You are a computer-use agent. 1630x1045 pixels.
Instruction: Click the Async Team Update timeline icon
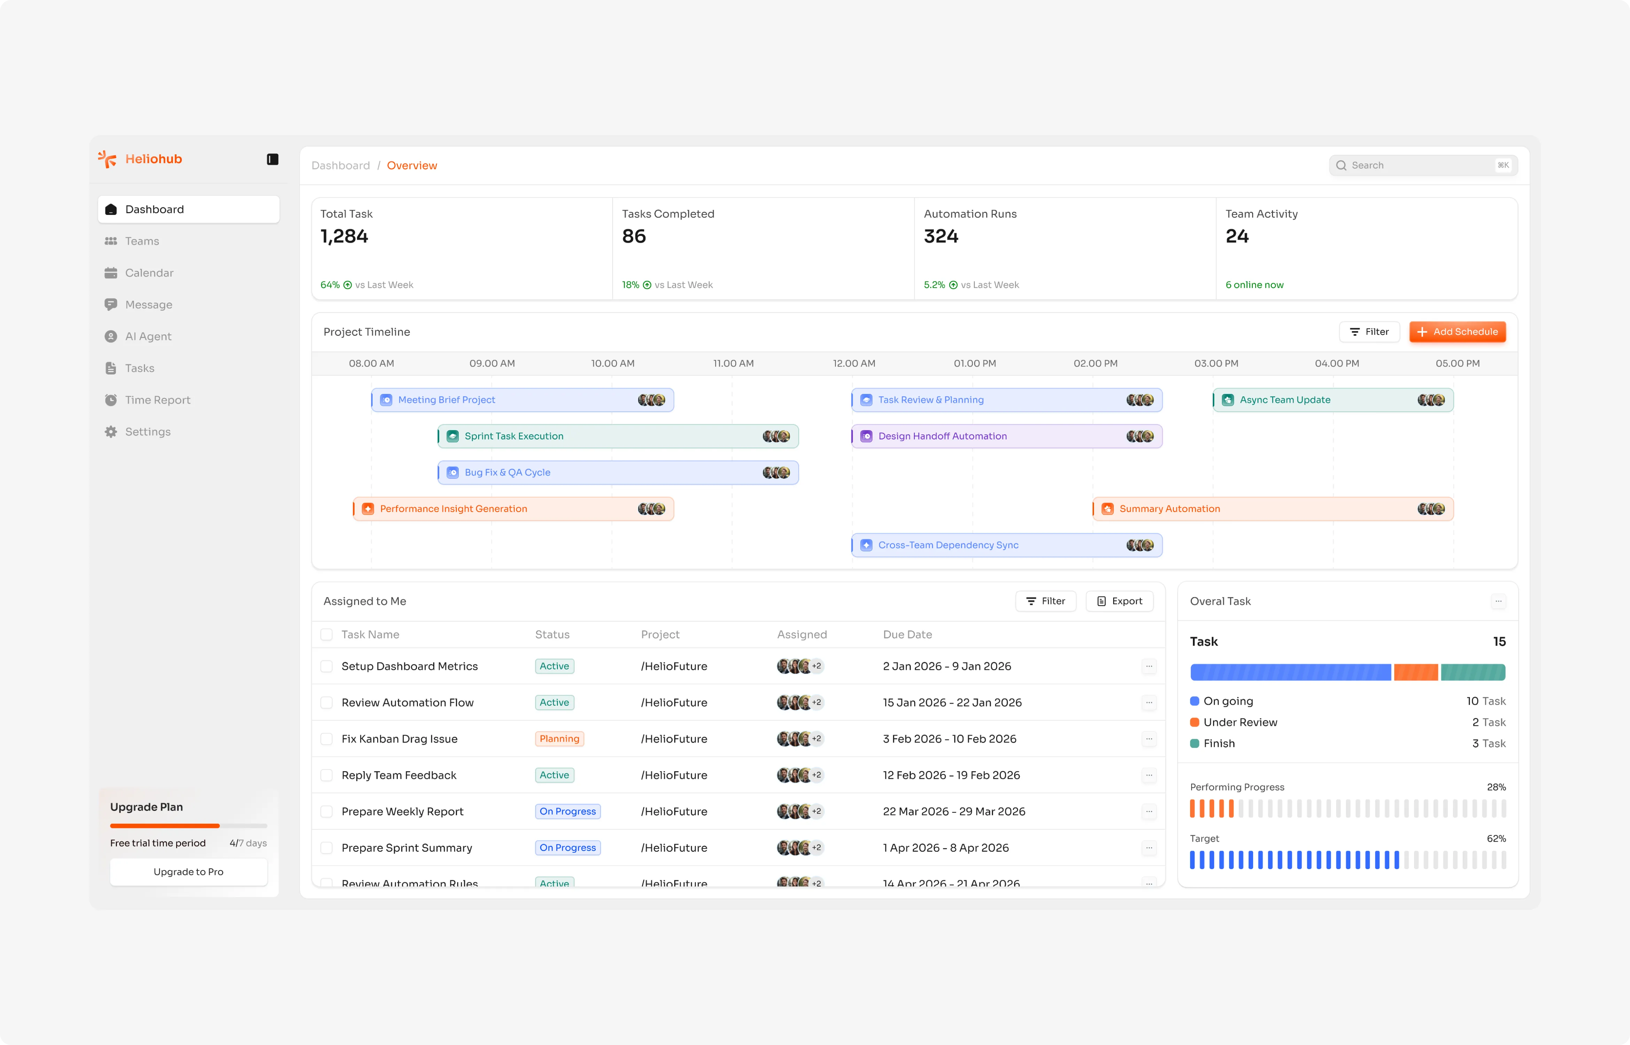point(1228,400)
